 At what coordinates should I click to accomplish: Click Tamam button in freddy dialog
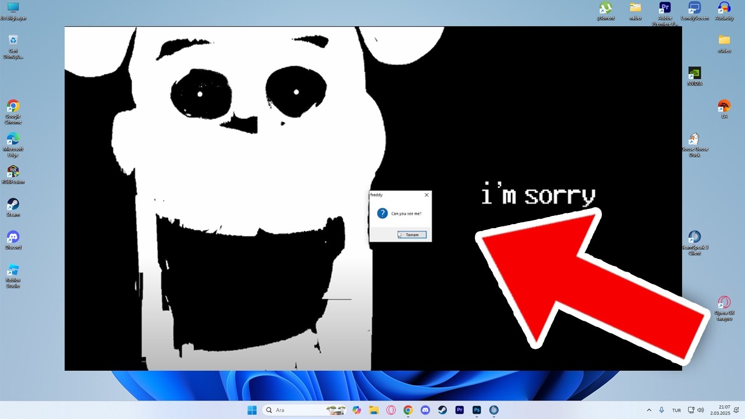point(412,235)
